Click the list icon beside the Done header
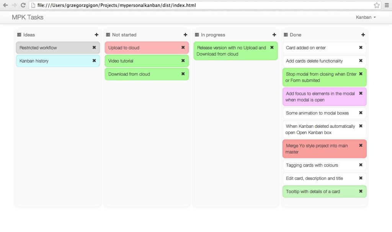Viewport: 392px width, 232px height. click(x=286, y=35)
